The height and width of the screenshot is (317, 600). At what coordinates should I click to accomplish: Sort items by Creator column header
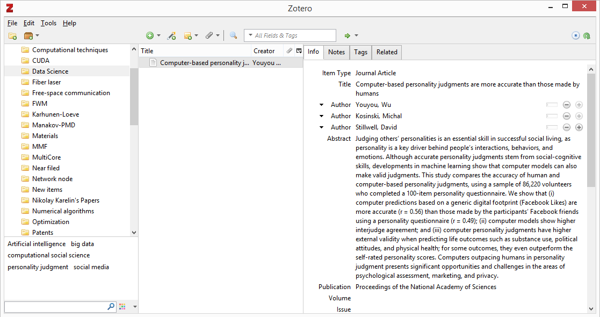click(267, 51)
